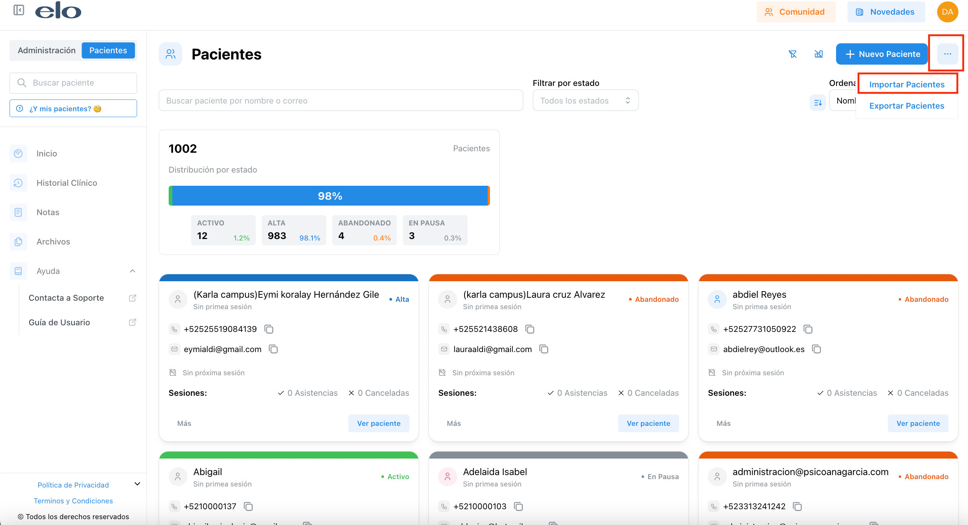This screenshot has width=968, height=525.
Task: Select the Pacientes toggle in sidebar
Action: pyautogui.click(x=108, y=50)
